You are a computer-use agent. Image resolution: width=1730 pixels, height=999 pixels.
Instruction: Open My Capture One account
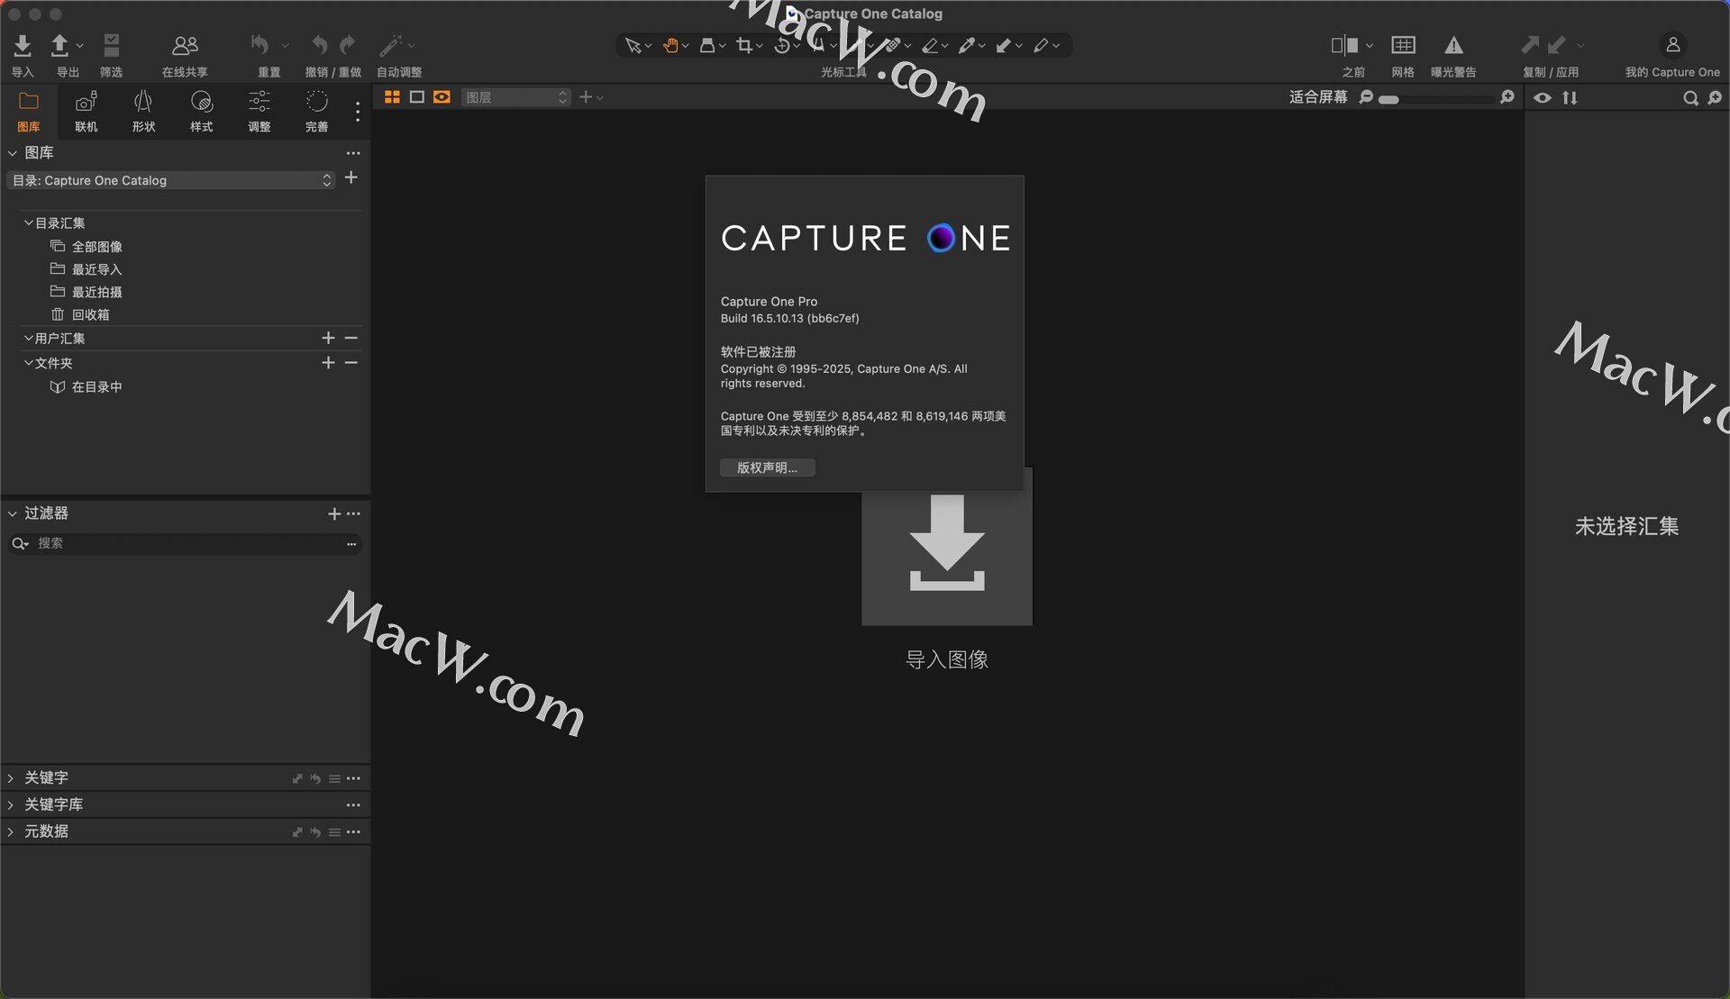click(x=1672, y=45)
